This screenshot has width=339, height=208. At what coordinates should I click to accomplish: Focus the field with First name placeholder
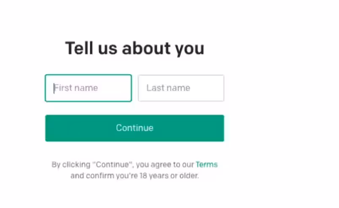[x=88, y=88]
